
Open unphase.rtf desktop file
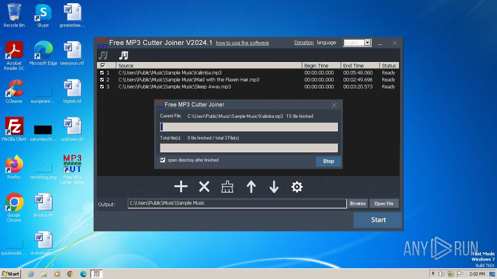72,129
